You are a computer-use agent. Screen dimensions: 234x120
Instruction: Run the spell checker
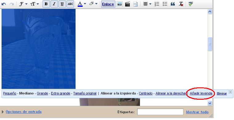point(191,4)
